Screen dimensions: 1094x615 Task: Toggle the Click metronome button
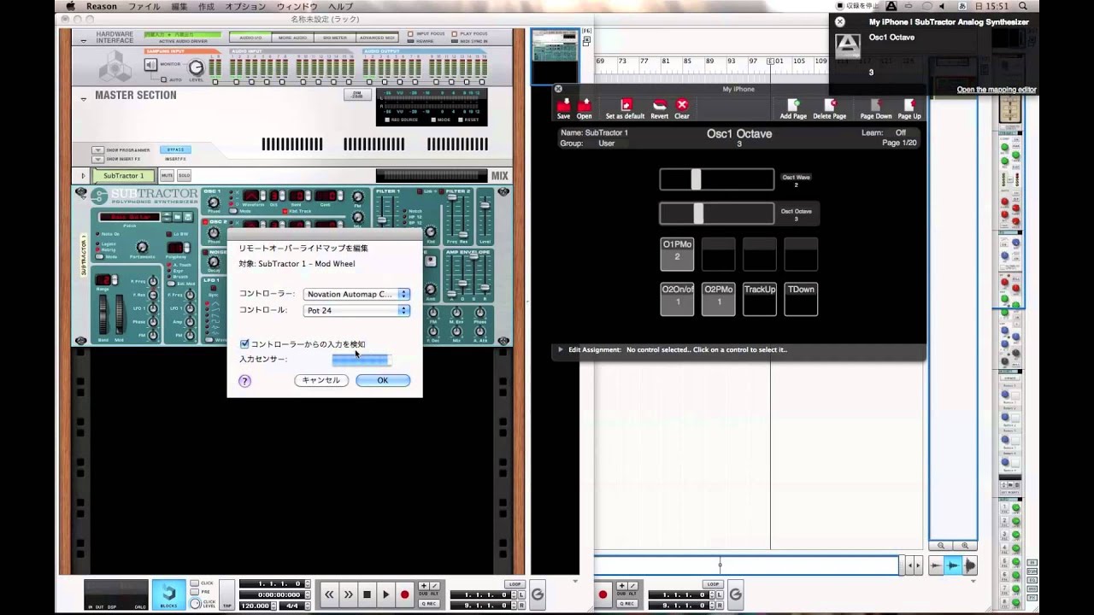(x=195, y=583)
